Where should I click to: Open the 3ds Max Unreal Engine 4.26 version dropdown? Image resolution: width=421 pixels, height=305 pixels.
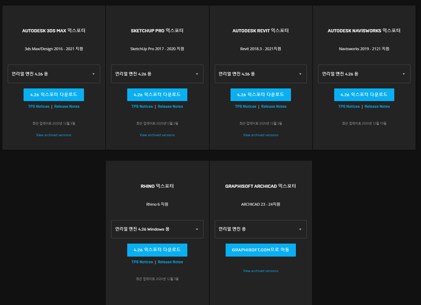pos(54,74)
